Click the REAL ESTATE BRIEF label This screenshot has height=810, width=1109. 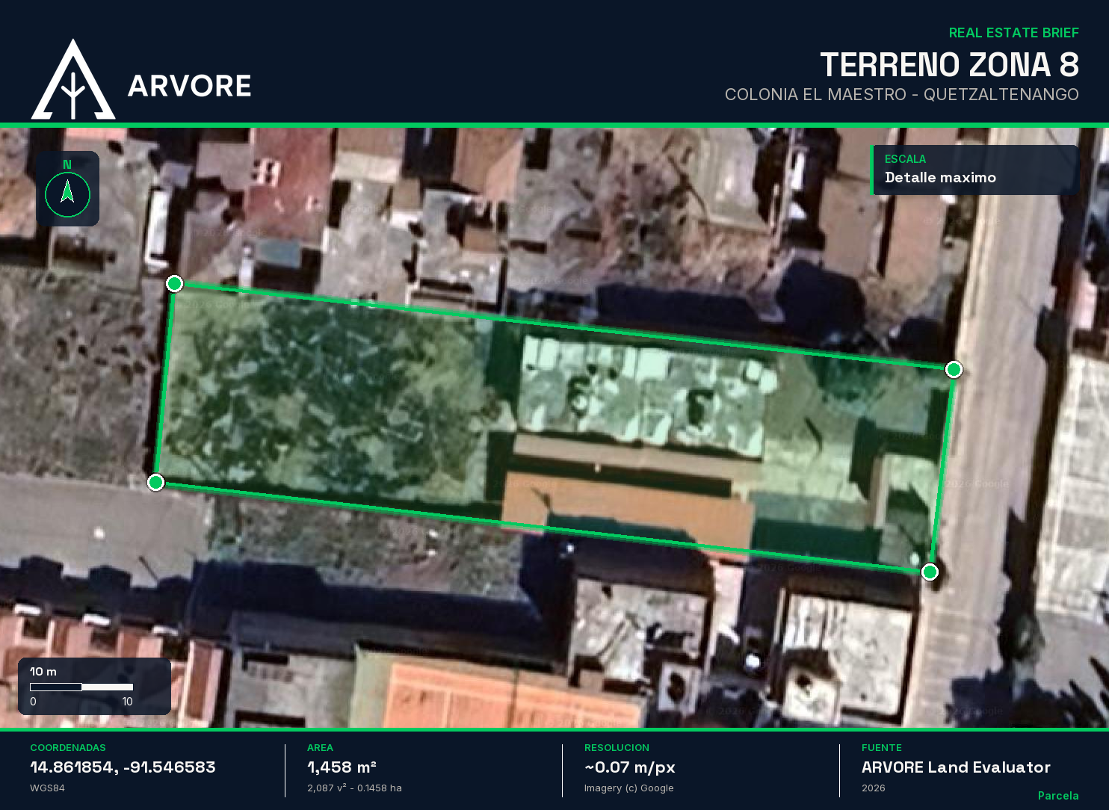1013,33
